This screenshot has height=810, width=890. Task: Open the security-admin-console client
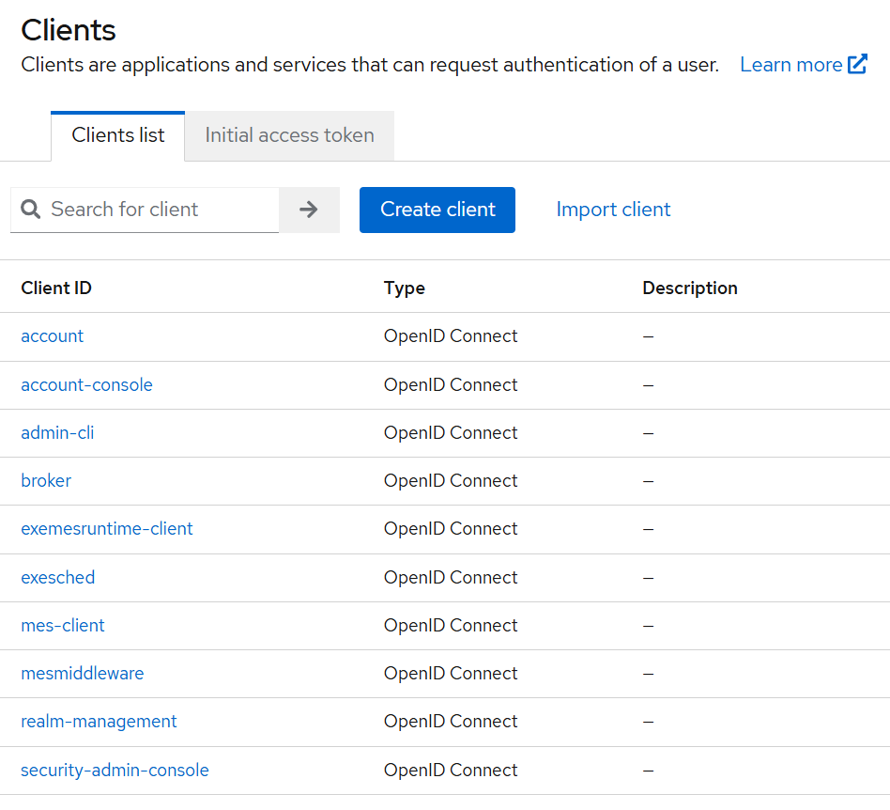115,771
